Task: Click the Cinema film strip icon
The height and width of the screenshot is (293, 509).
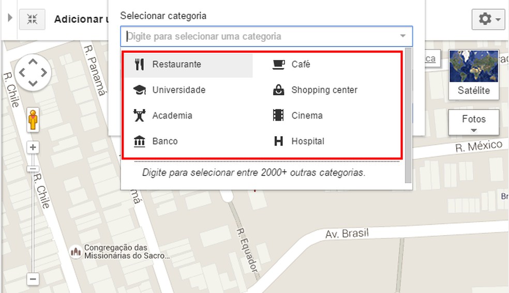Action: [278, 115]
